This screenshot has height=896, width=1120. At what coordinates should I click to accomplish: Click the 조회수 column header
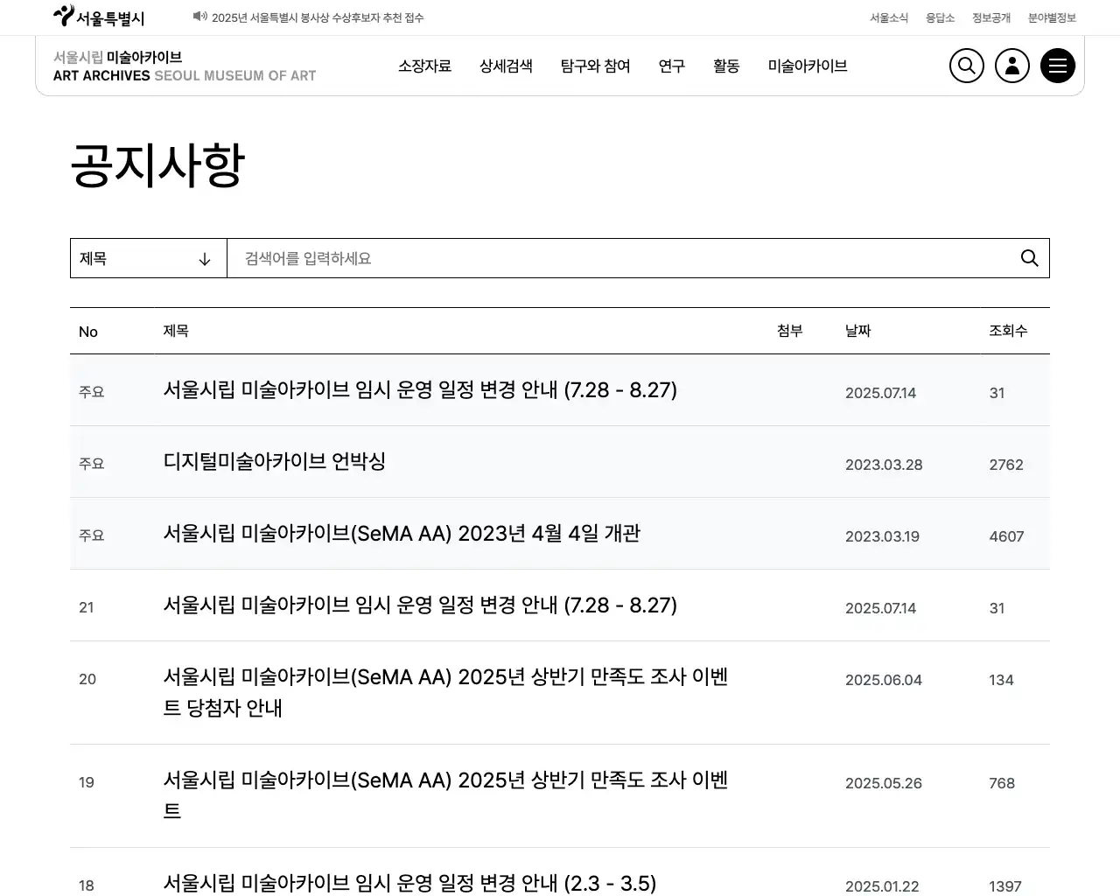[1008, 331]
